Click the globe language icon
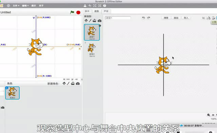Screen dimensions: 217x133 pos(8,6)
